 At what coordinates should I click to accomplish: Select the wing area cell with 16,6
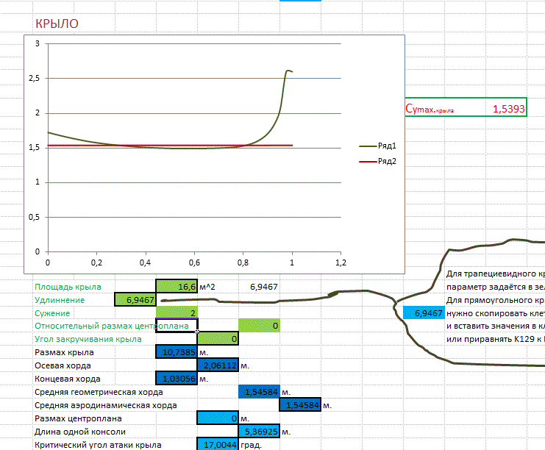click(177, 286)
